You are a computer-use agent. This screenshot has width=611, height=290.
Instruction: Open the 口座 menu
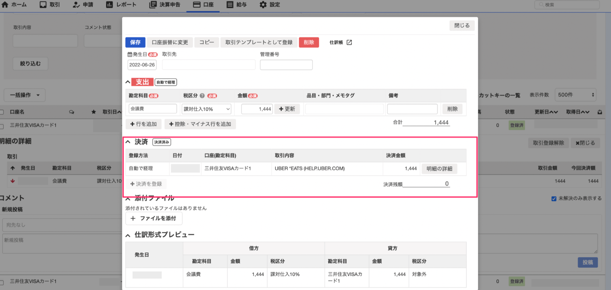[x=203, y=5]
